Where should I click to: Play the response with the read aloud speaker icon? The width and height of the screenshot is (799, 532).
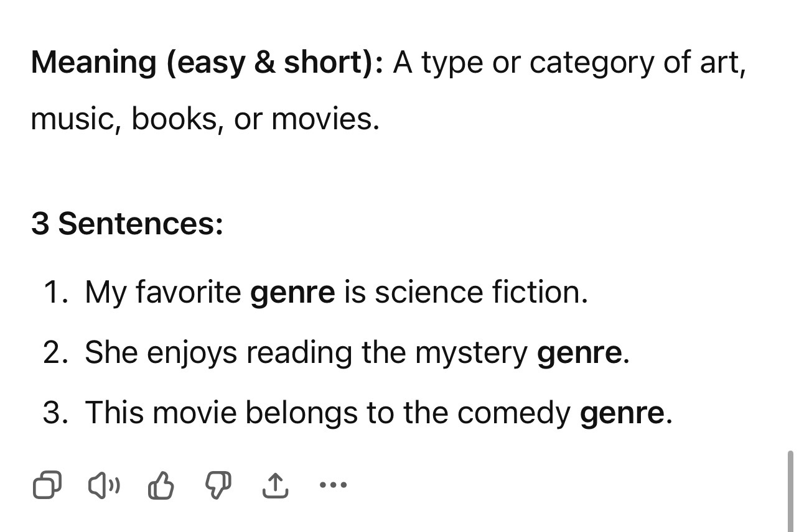[x=104, y=485]
